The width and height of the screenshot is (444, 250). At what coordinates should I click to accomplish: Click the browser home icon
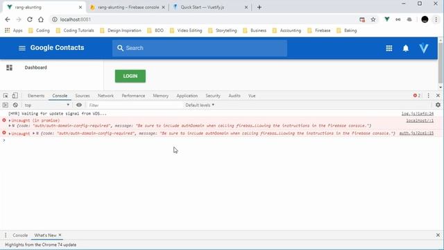41,19
